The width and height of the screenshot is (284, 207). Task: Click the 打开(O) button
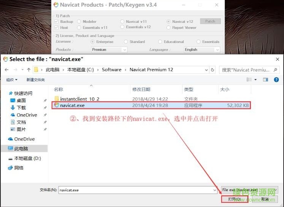(x=234, y=199)
